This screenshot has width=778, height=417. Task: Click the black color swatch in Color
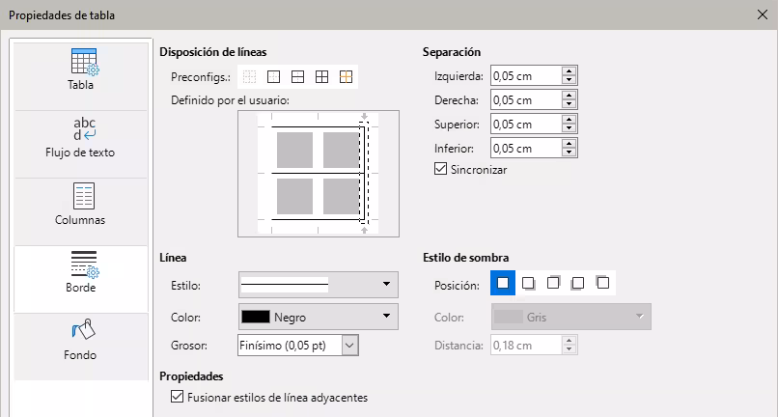[x=256, y=317]
